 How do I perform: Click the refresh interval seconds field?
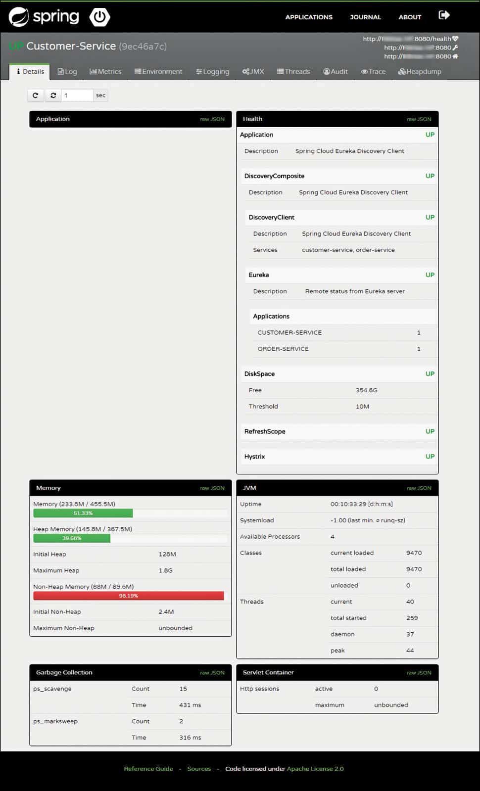(77, 95)
